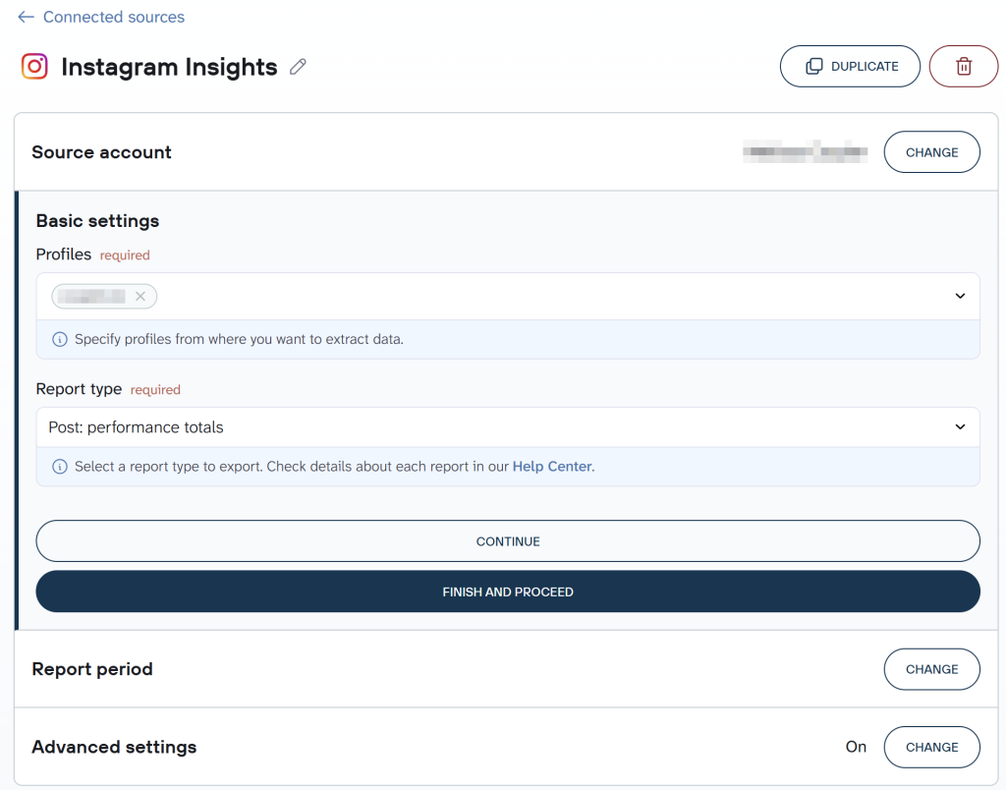
Task: Duplicate this source
Action: 850,66
